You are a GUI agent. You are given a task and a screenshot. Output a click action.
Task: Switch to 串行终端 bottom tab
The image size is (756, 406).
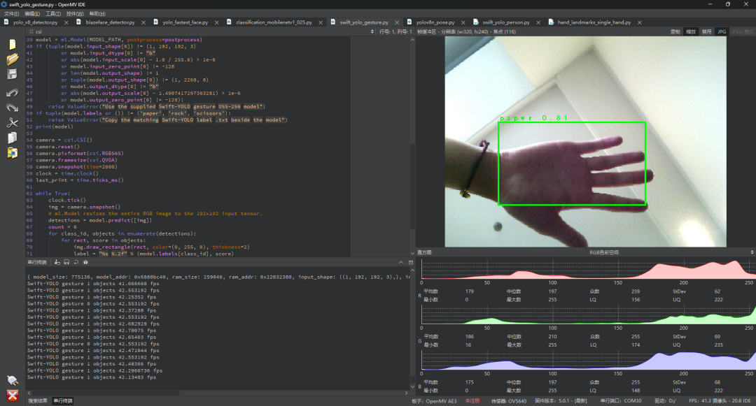[63, 400]
